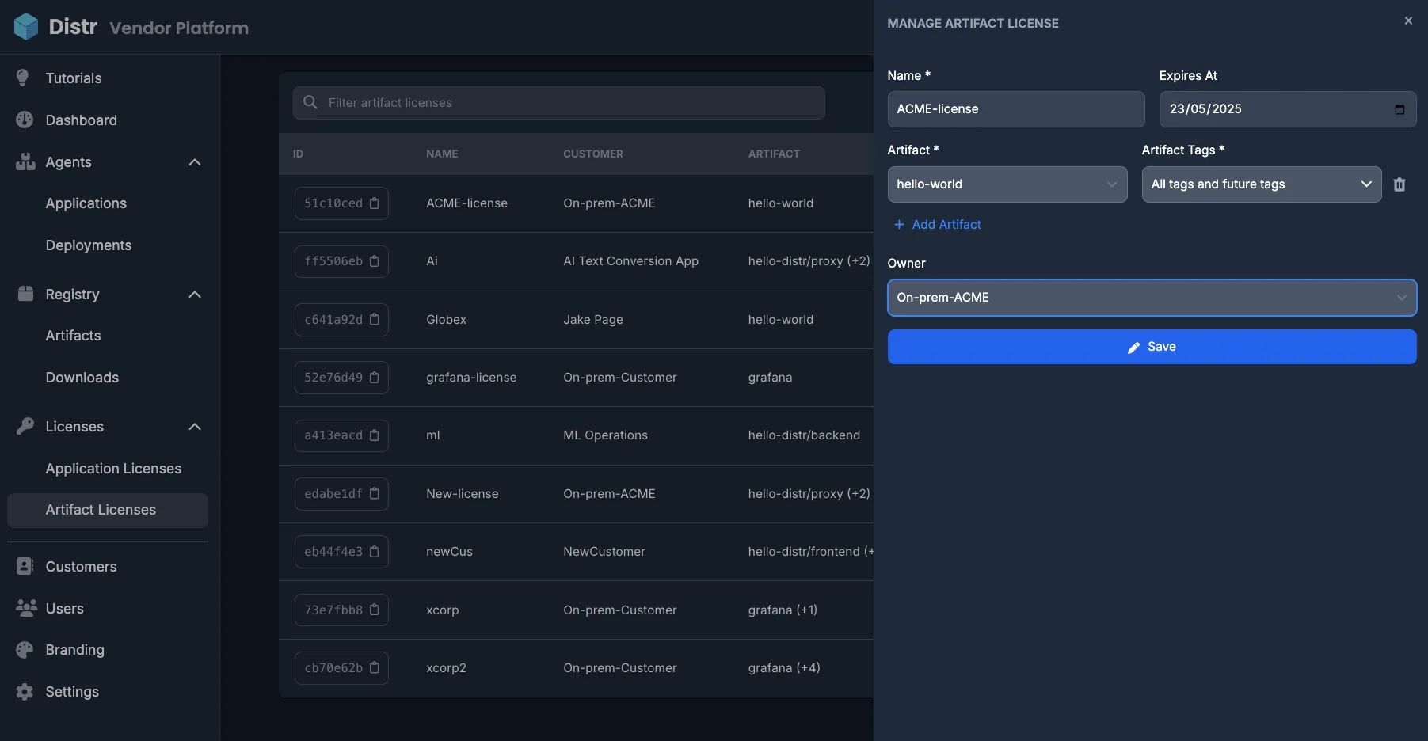Click the Distr cube logo icon
1428x741 pixels.
point(26,26)
